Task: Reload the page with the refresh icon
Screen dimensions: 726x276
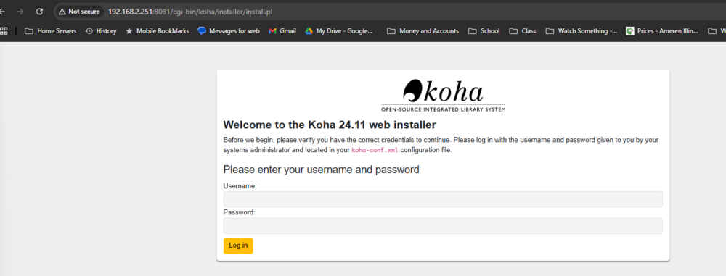Action: point(39,12)
